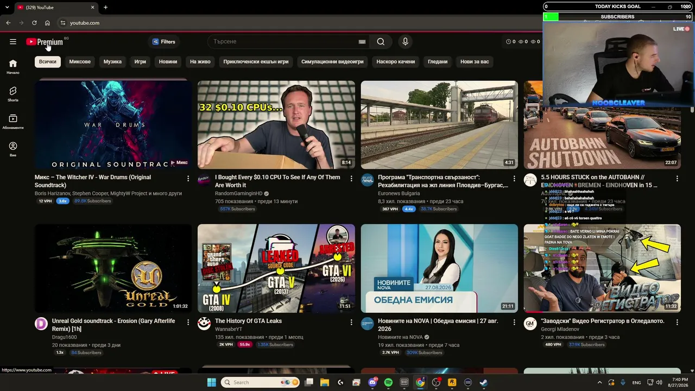
Task: Select the Наскоро качени chip
Action: [x=396, y=62]
